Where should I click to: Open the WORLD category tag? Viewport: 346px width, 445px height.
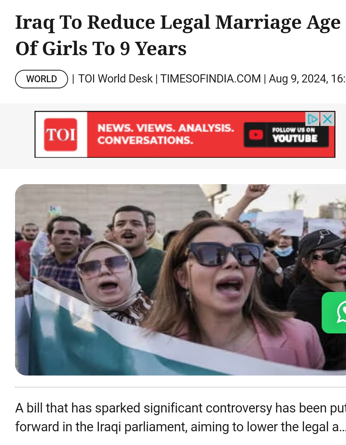pyautogui.click(x=42, y=79)
